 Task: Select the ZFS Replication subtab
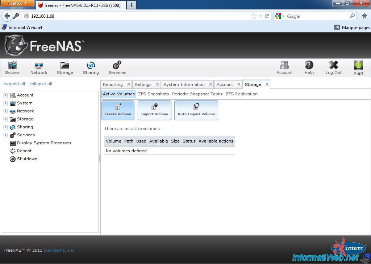[242, 94]
